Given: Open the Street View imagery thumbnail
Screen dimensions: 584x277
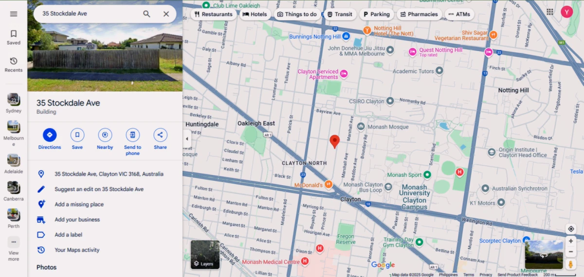Looking at the screenshot, I should (x=544, y=255).
